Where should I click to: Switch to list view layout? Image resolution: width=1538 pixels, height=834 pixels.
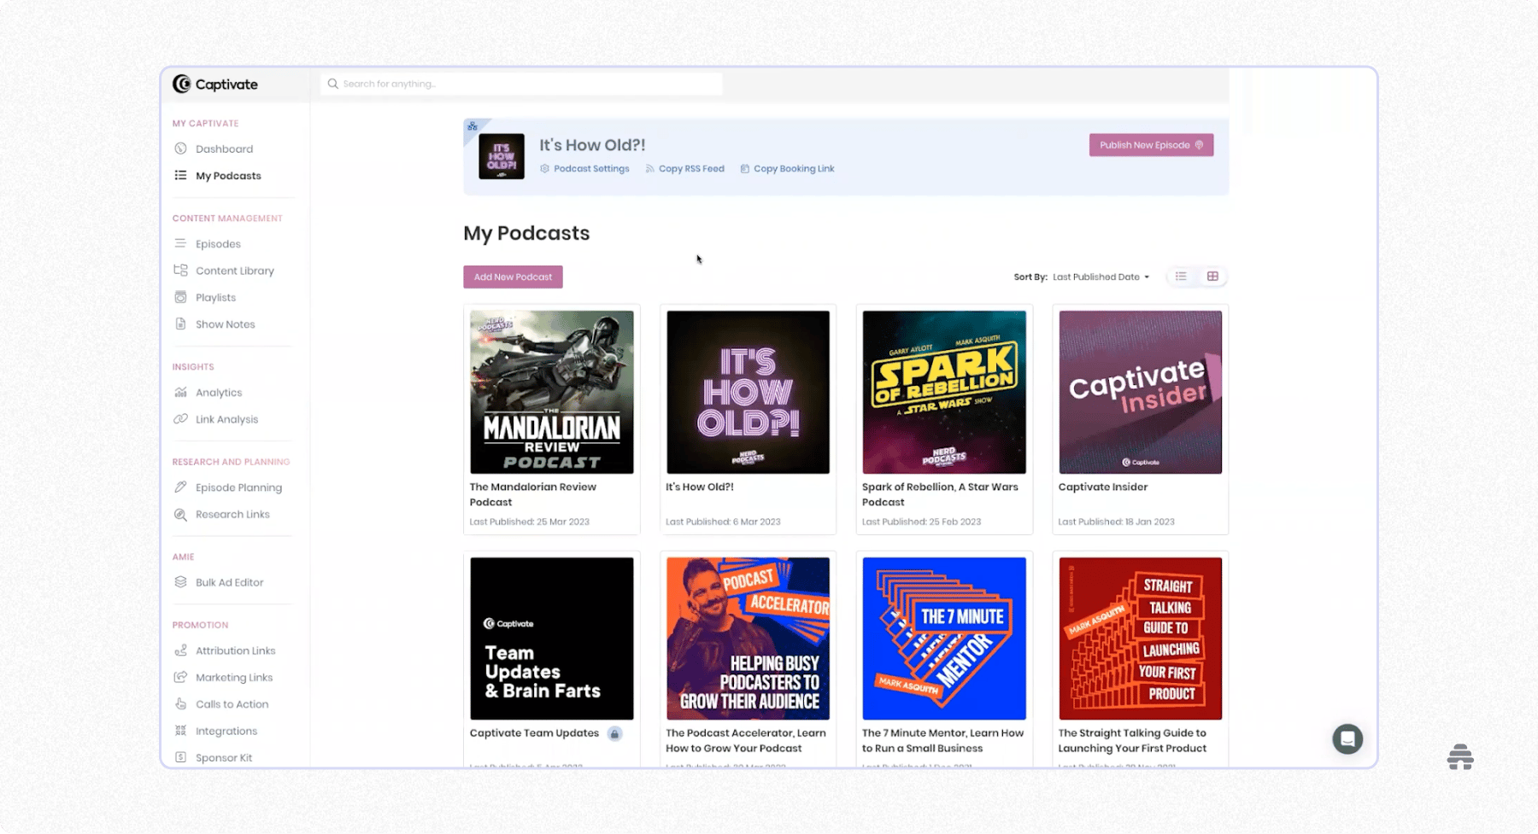coord(1181,276)
